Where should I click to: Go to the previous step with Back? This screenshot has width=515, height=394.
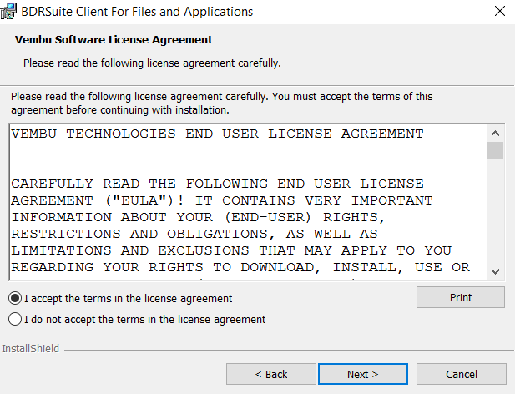(x=271, y=374)
